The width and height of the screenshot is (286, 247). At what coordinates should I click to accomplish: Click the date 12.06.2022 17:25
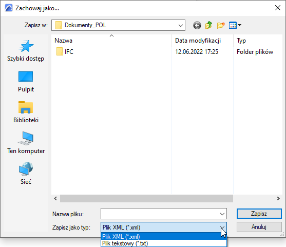[x=197, y=52]
